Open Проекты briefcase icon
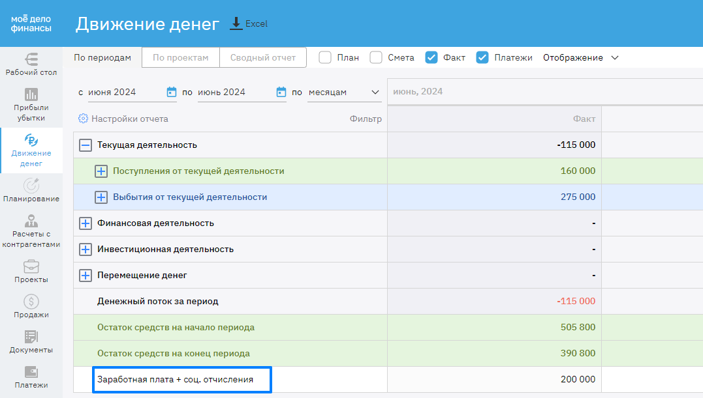 tap(31, 266)
